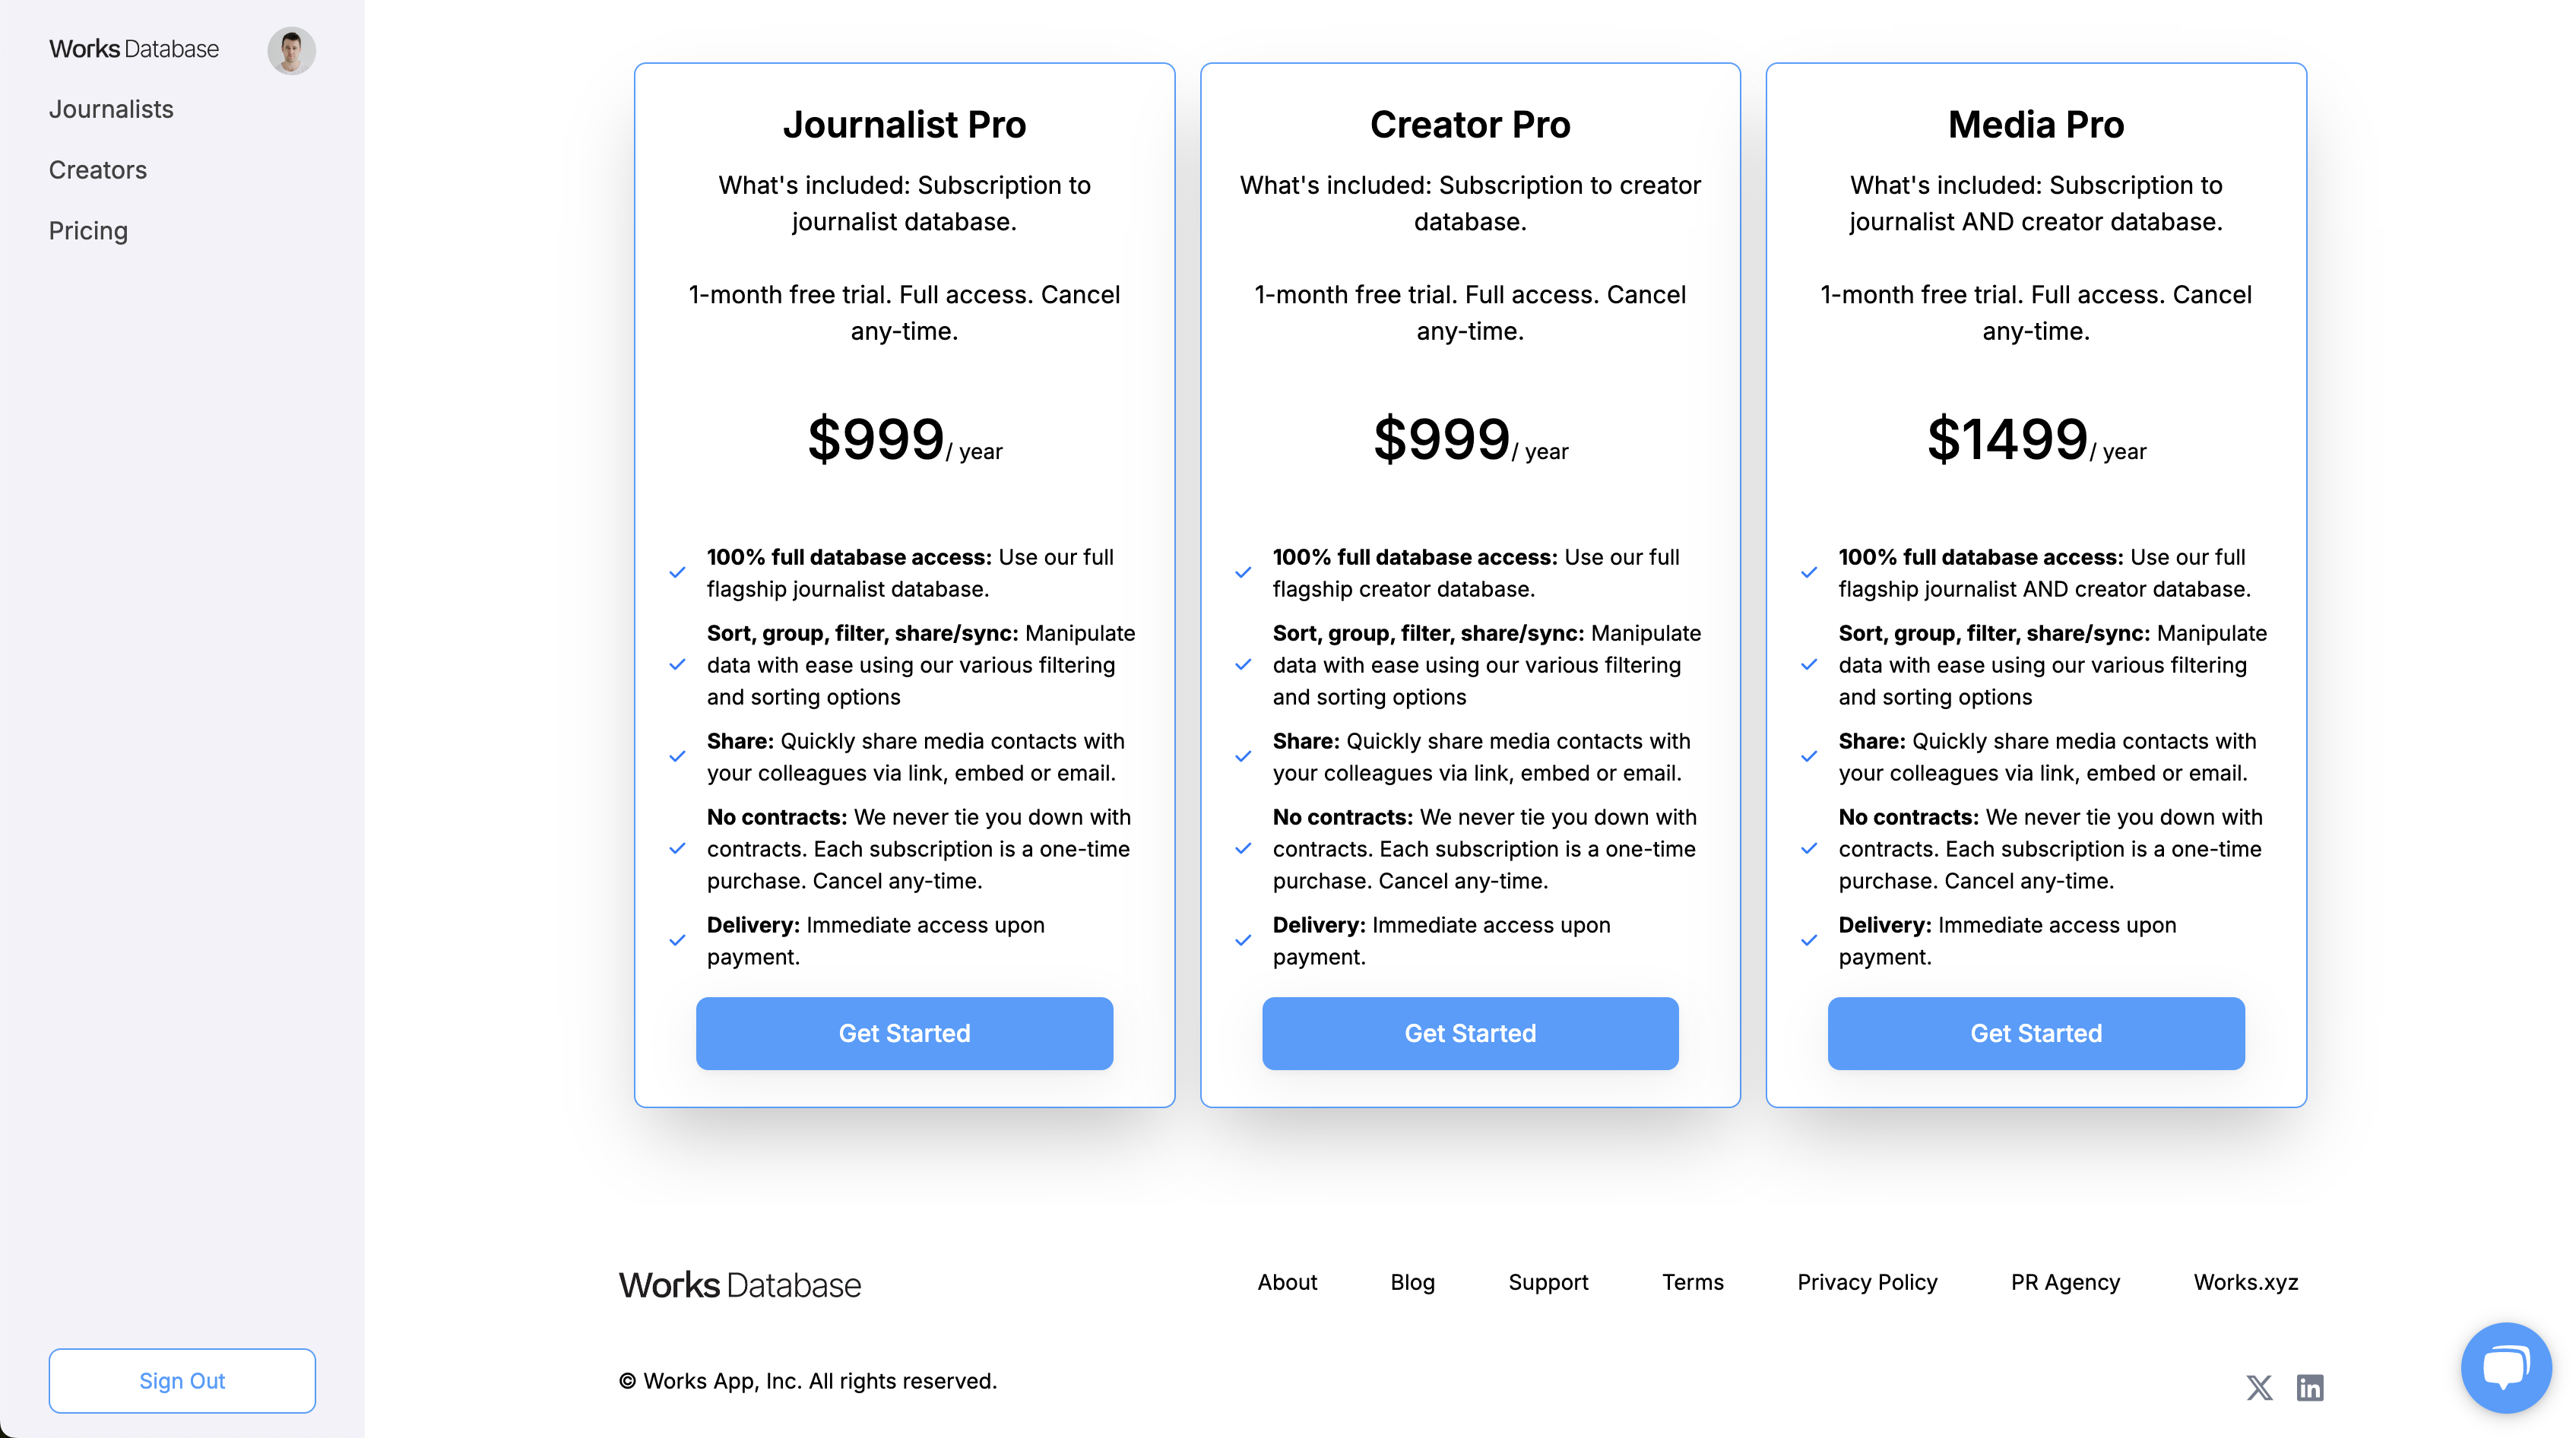Image resolution: width=2576 pixels, height=1438 pixels.
Task: Click the Works Database logo in sidebar
Action: (133, 48)
